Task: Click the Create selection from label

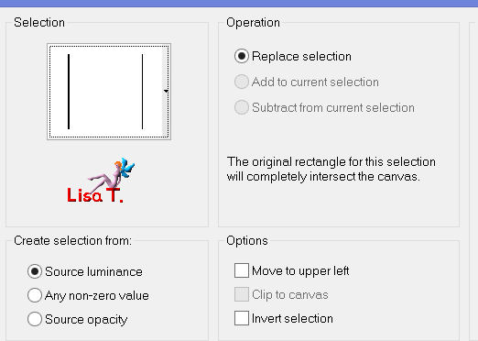Action: tap(72, 241)
